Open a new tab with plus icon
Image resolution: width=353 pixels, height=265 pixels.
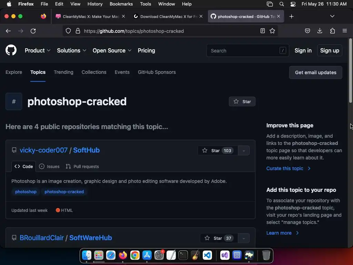pos(292,17)
